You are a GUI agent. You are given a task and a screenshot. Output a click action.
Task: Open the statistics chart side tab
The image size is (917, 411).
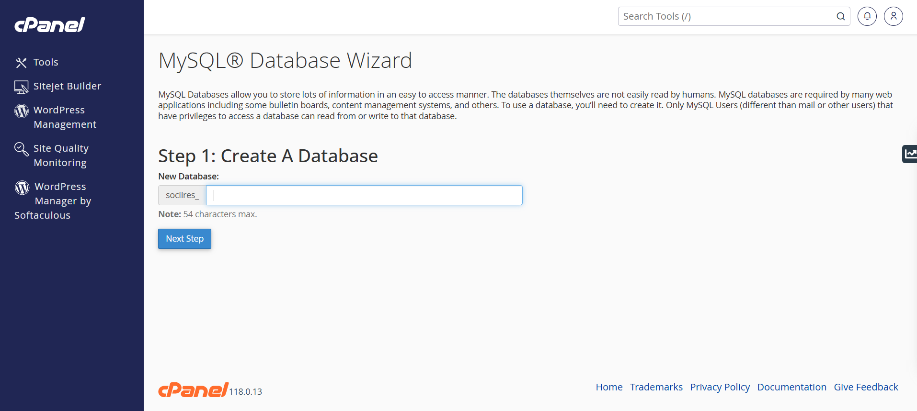(910, 154)
